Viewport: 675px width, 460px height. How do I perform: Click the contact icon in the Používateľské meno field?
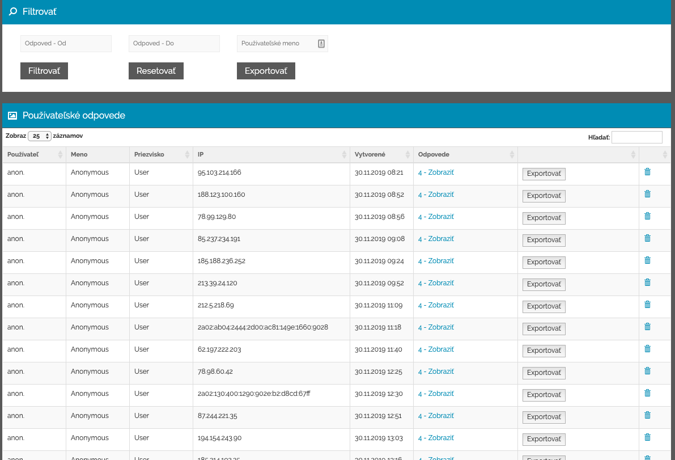(321, 44)
